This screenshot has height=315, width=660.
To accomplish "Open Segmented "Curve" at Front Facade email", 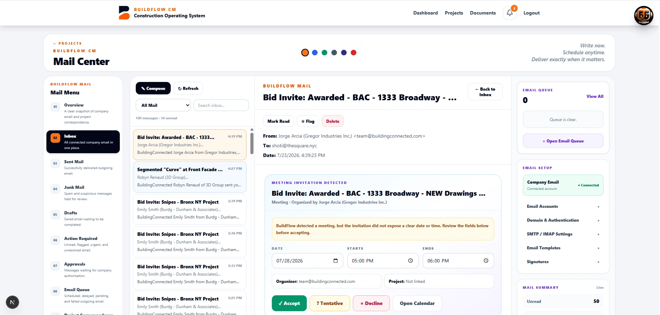I will pos(190,177).
